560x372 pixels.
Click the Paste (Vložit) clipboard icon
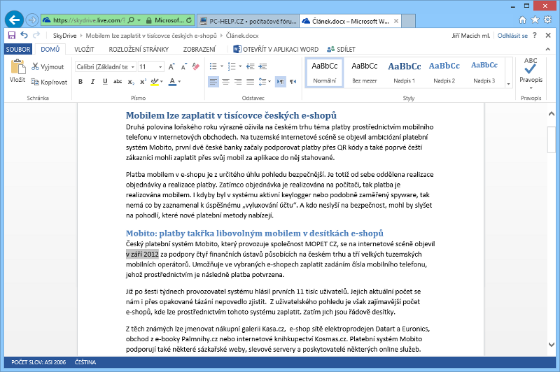pos(17,69)
